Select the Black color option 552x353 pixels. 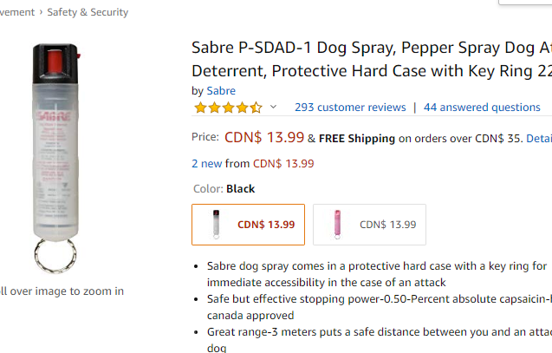point(248,225)
